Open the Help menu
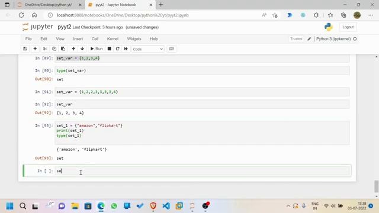 [x=154, y=39]
